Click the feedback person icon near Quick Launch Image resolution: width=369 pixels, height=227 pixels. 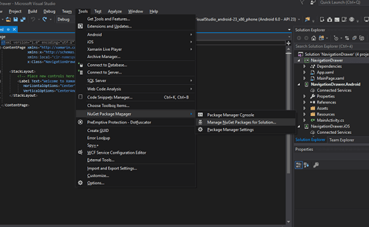point(313,2)
